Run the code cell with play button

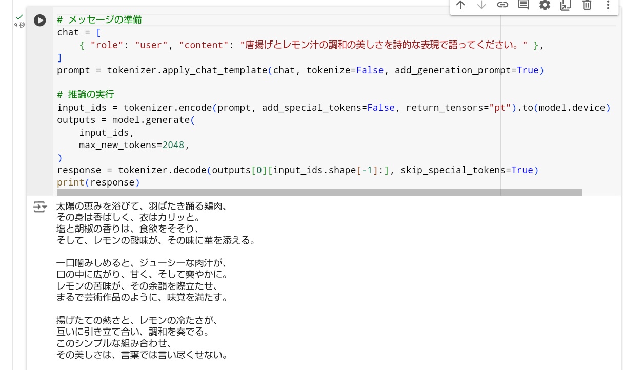(x=40, y=20)
